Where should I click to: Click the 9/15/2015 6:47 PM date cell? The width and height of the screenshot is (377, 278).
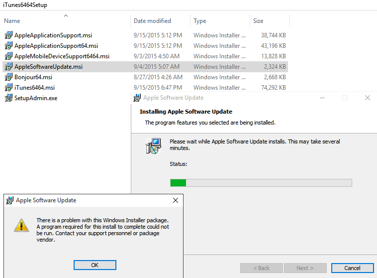click(158, 88)
